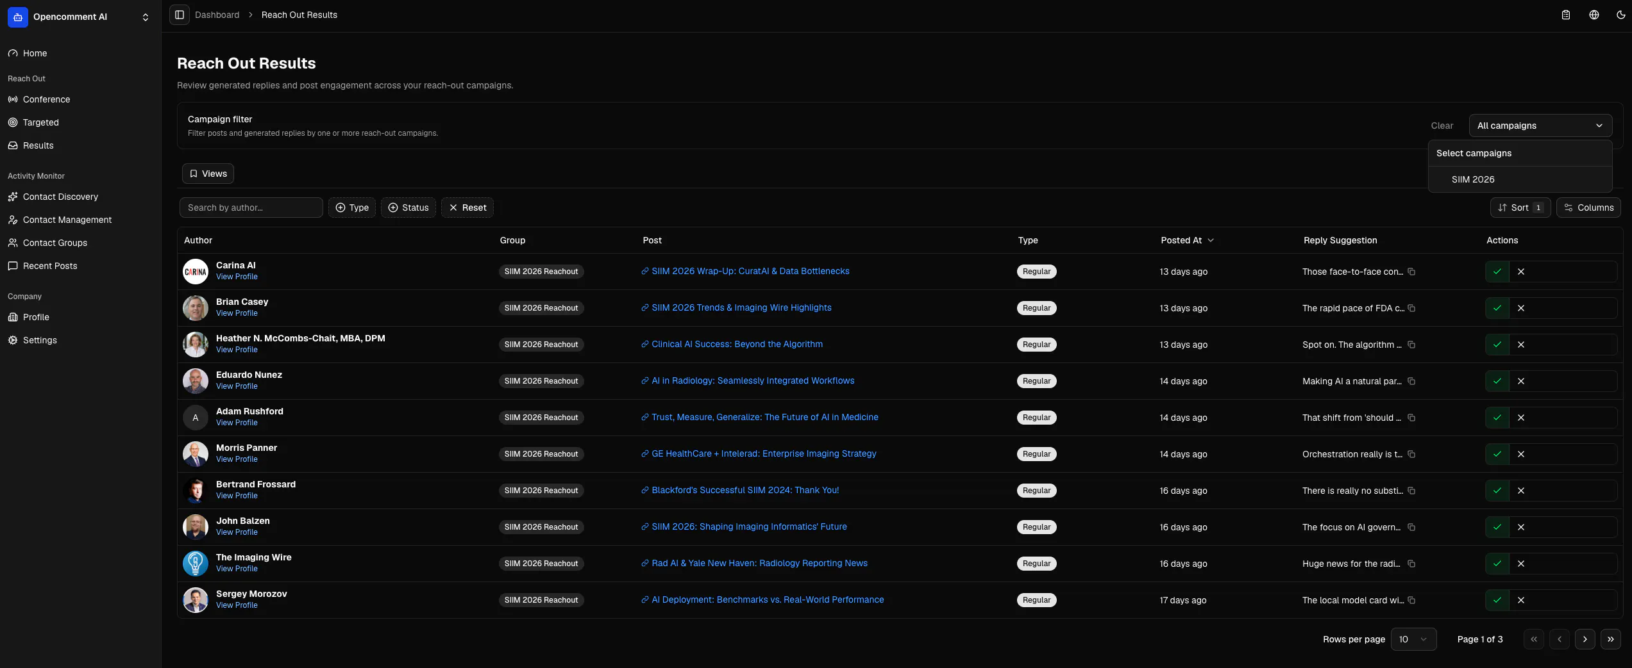Approve Brian Casey reply suggestion
This screenshot has height=668, width=1632.
(1497, 308)
